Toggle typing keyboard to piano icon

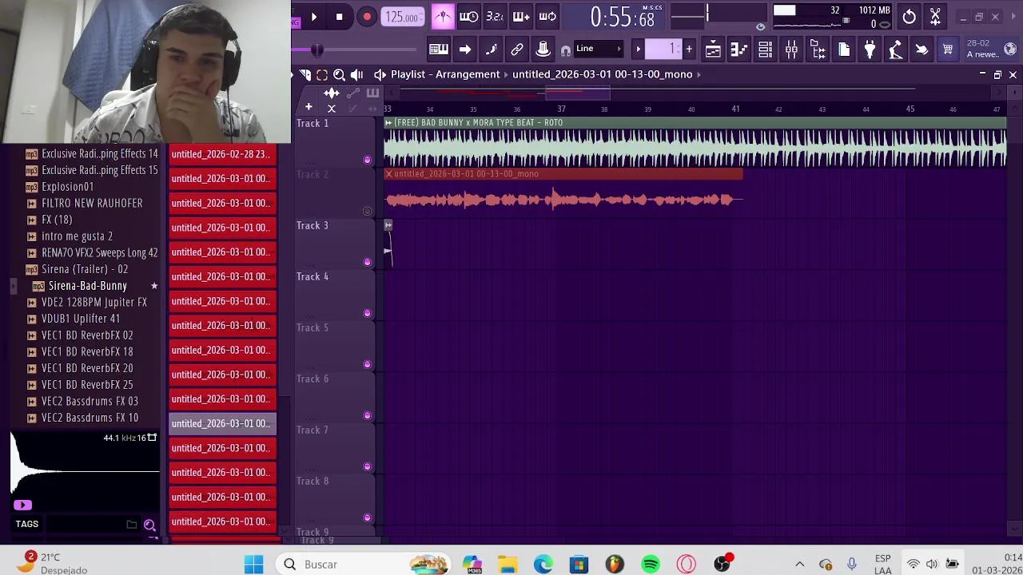coord(438,50)
